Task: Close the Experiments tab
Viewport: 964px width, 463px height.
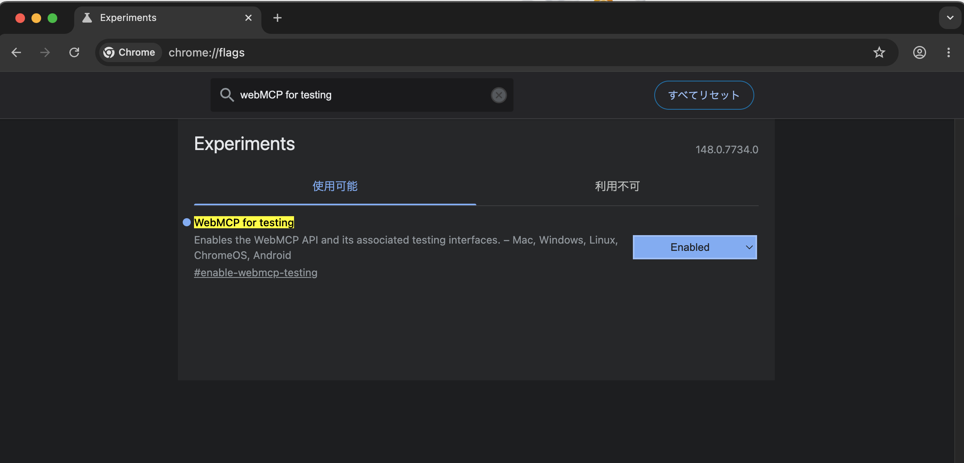Action: 248,18
